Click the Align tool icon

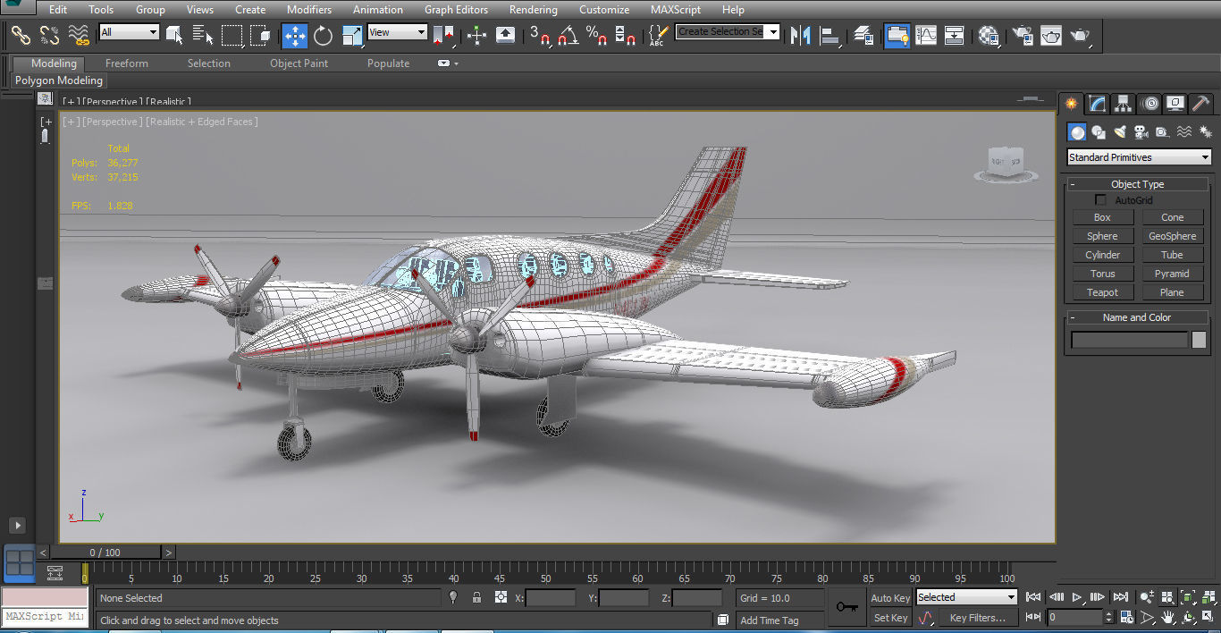click(x=830, y=36)
